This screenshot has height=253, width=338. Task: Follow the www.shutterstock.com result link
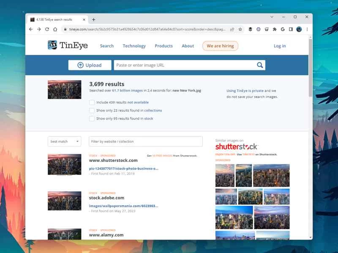coord(113,160)
